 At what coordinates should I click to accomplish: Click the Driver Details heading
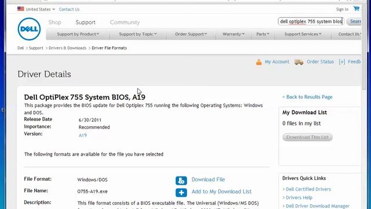click(44, 74)
